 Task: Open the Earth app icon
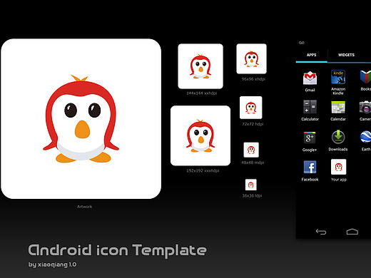pos(366,137)
